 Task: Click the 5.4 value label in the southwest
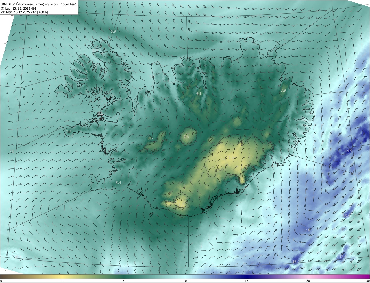118,183
